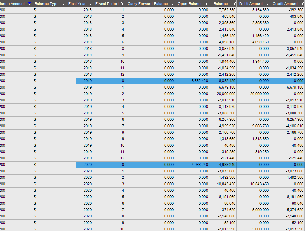Click Debit Amount value 1,313.650
Screen dimensions: 305x231
(261, 139)
